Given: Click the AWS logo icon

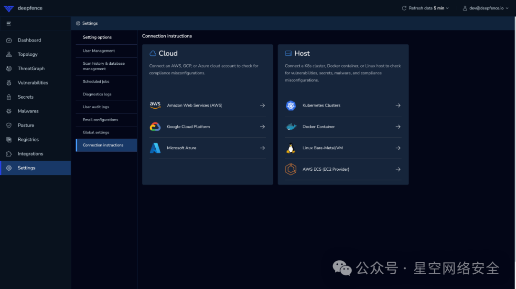Looking at the screenshot, I should pos(155,105).
